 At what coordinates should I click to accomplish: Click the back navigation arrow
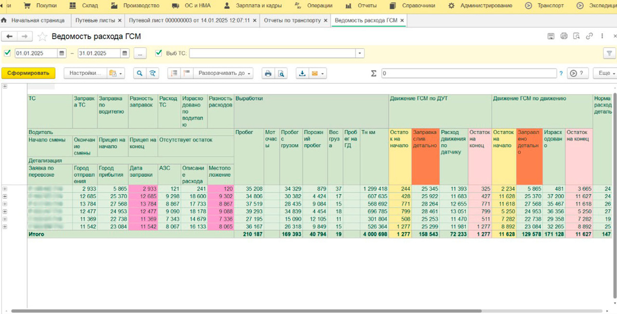[10, 37]
